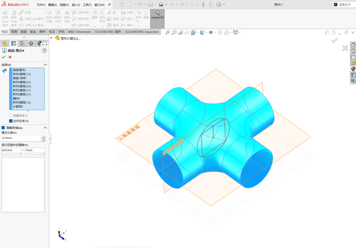
Task: Open the PropertyManager tab icon
Action: [x=14, y=43]
